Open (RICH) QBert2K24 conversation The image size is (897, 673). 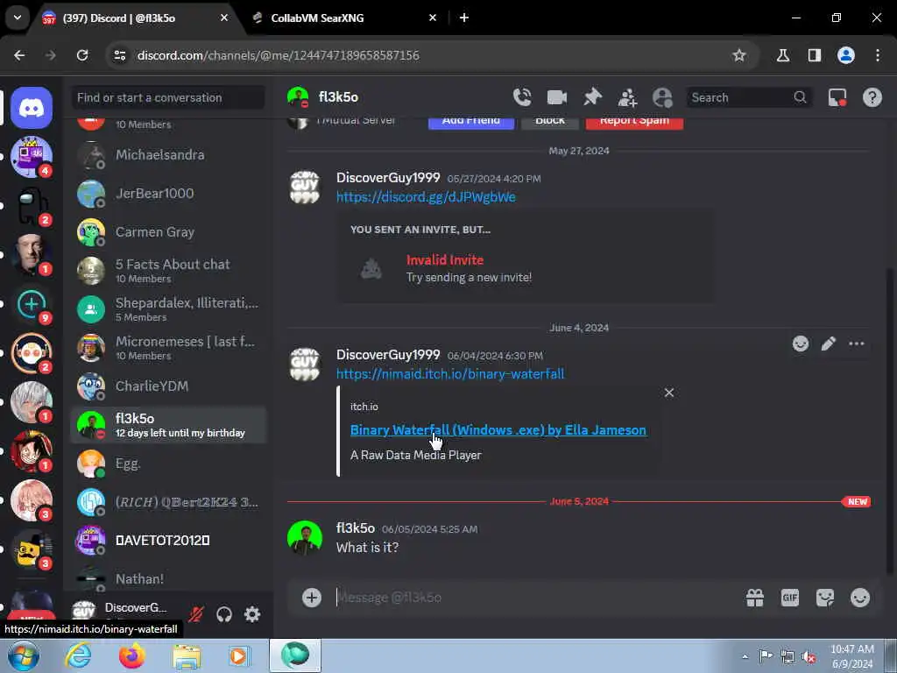(x=169, y=502)
